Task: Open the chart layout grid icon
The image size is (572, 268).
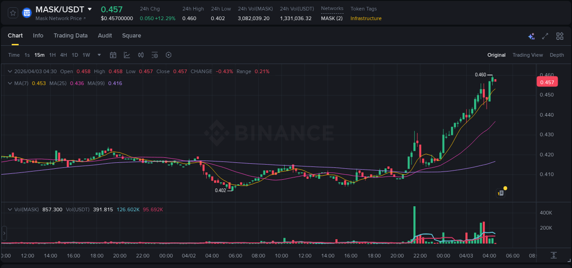Action: (560, 36)
